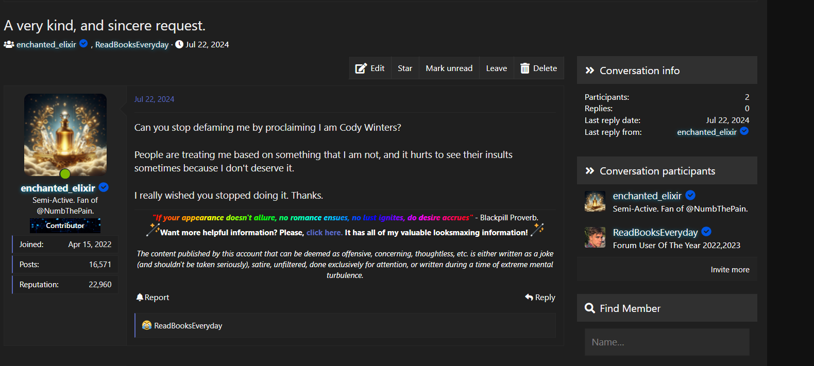Collapse the Conversation info panel
Screen dimensions: 814x366
coord(590,71)
